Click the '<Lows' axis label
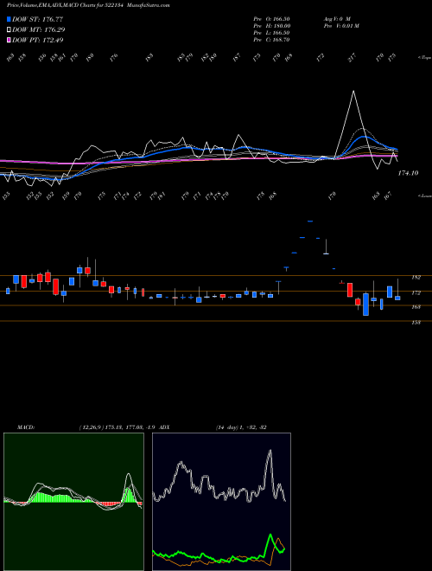The width and height of the screenshot is (432, 571). click(425, 196)
